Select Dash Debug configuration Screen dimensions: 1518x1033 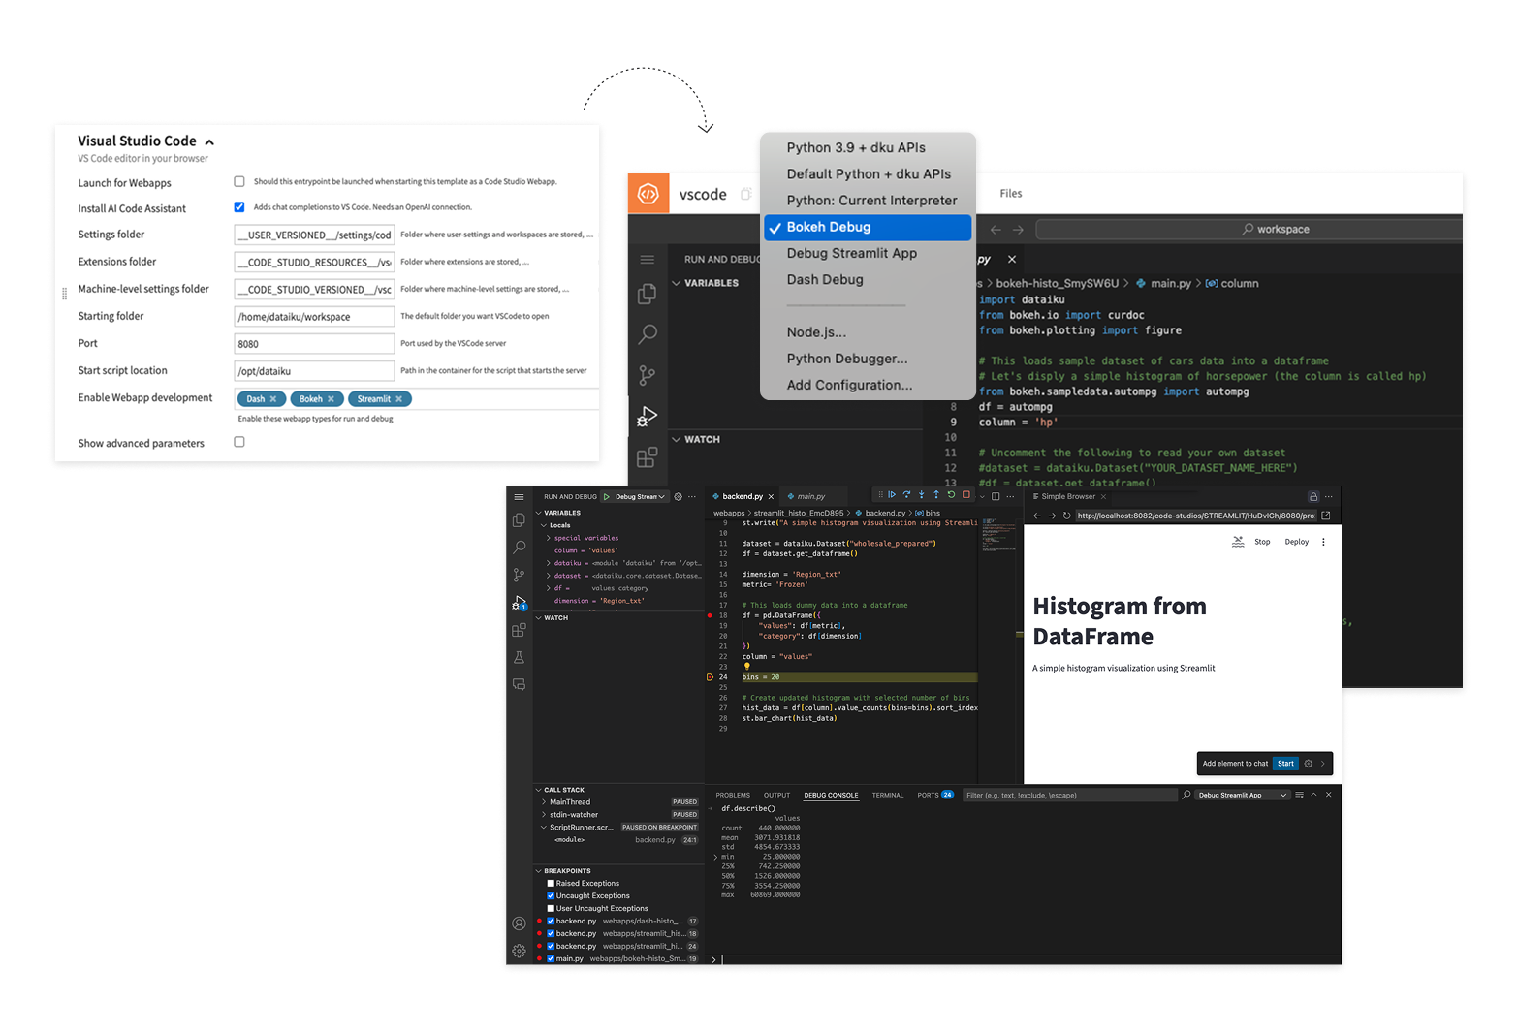tap(825, 279)
